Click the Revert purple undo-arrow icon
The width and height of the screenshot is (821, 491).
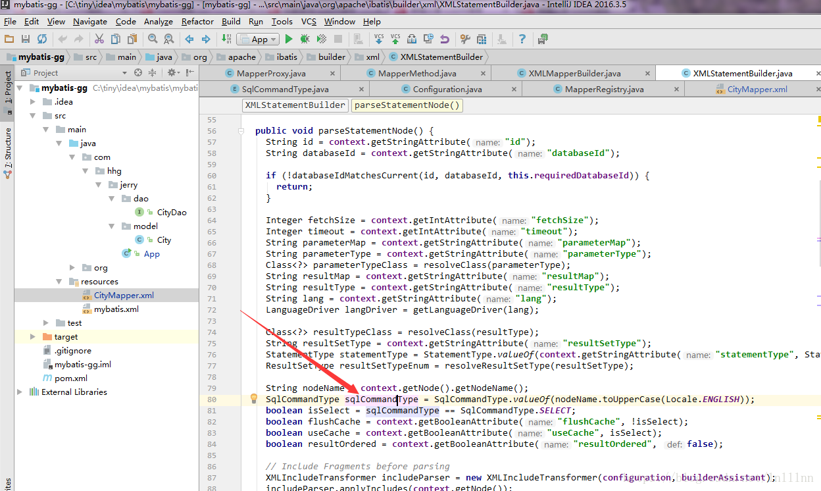[445, 39]
